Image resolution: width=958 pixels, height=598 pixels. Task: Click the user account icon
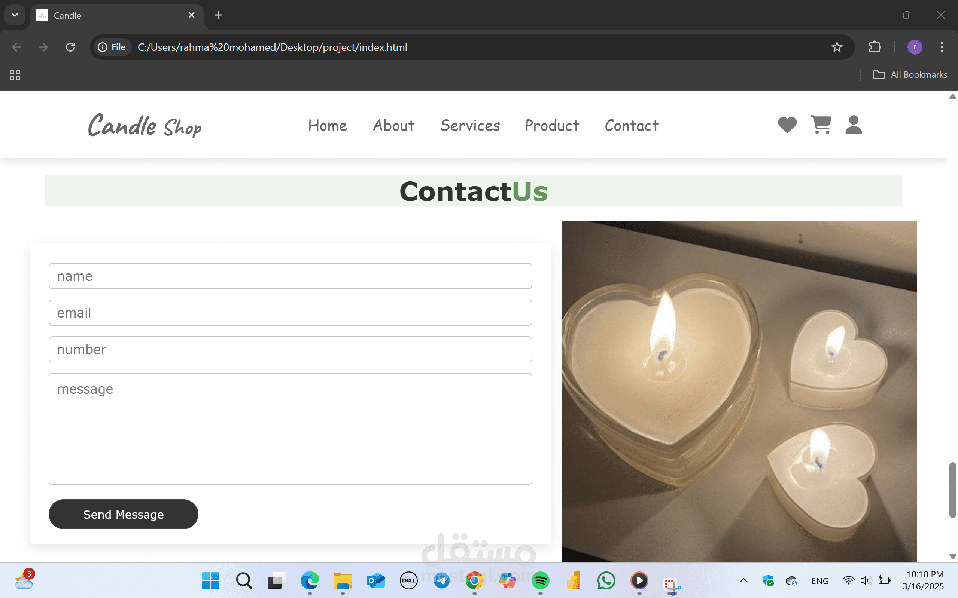point(854,125)
